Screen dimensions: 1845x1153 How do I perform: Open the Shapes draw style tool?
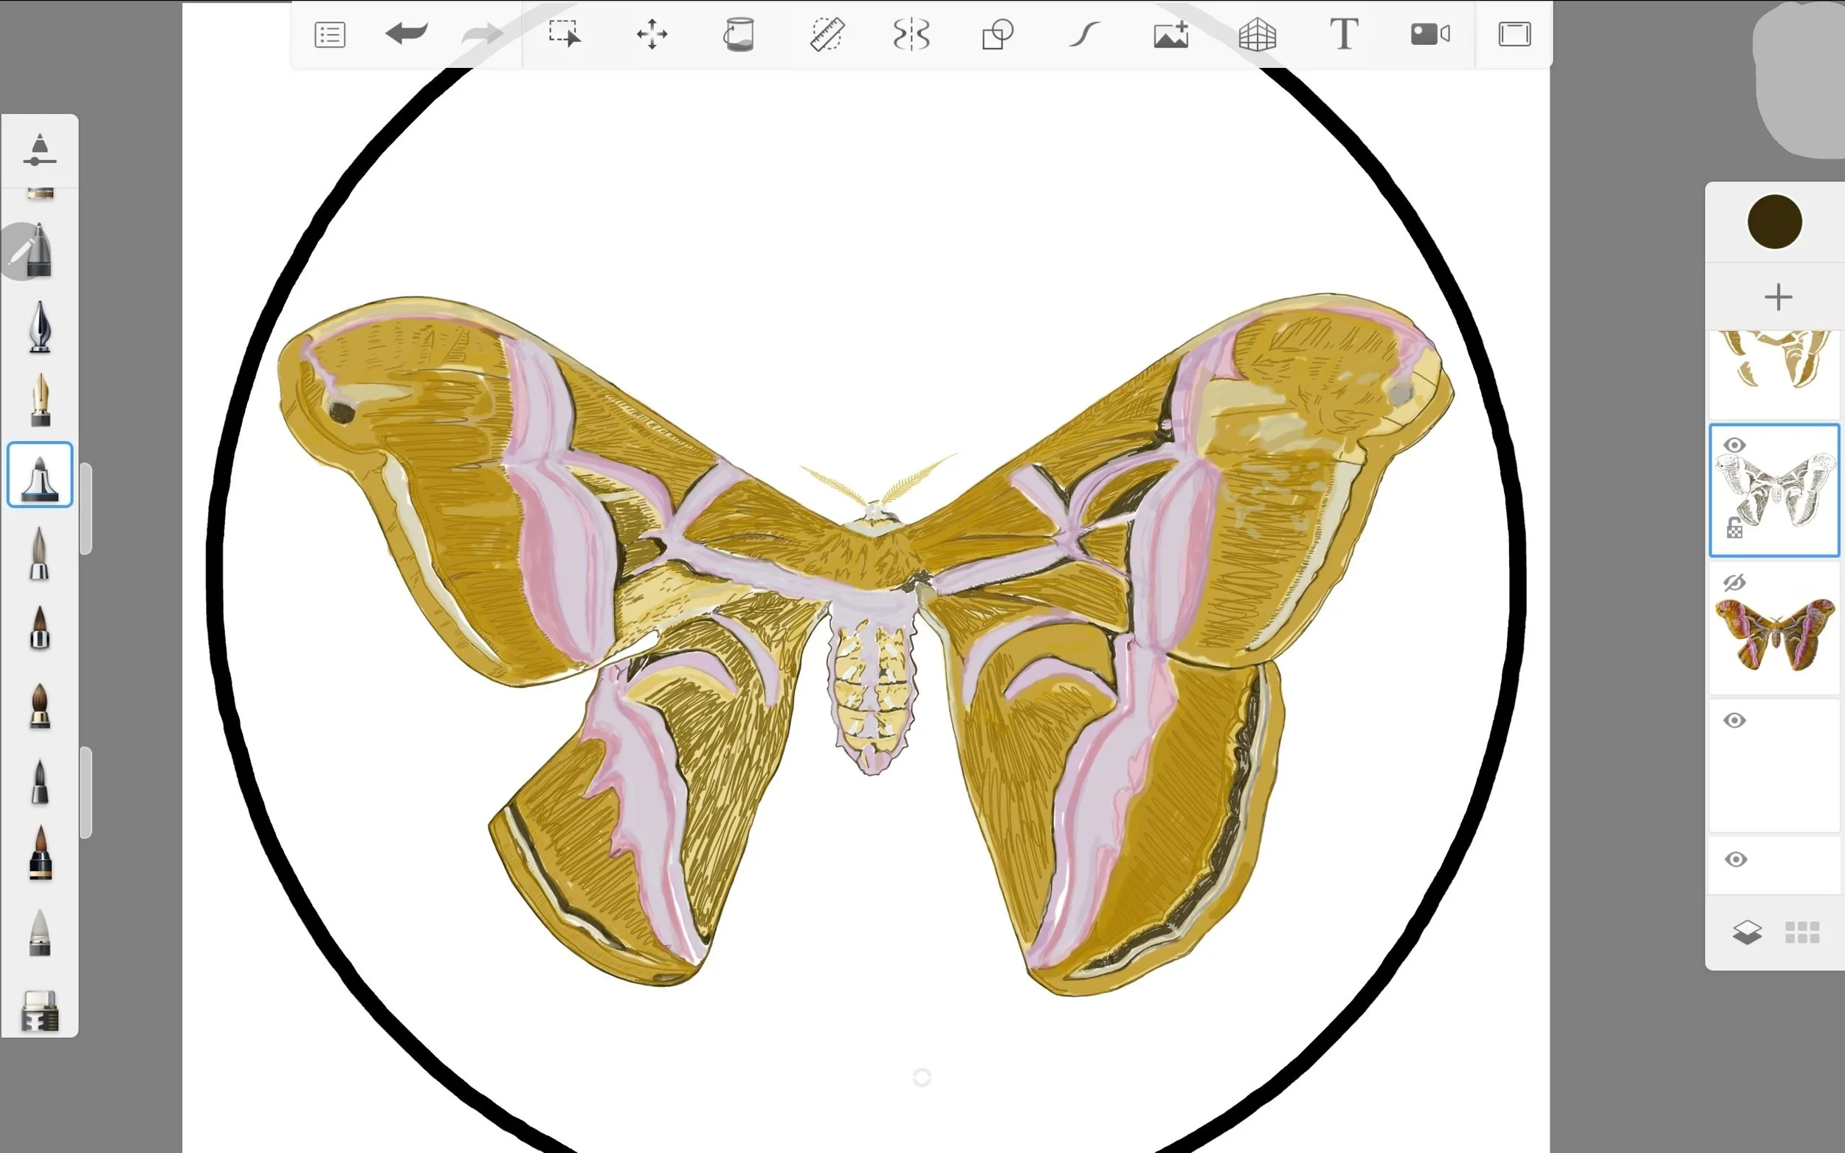tap(997, 35)
